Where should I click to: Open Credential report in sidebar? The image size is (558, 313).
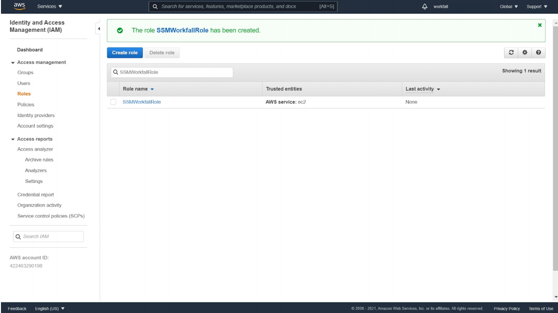[x=36, y=194]
